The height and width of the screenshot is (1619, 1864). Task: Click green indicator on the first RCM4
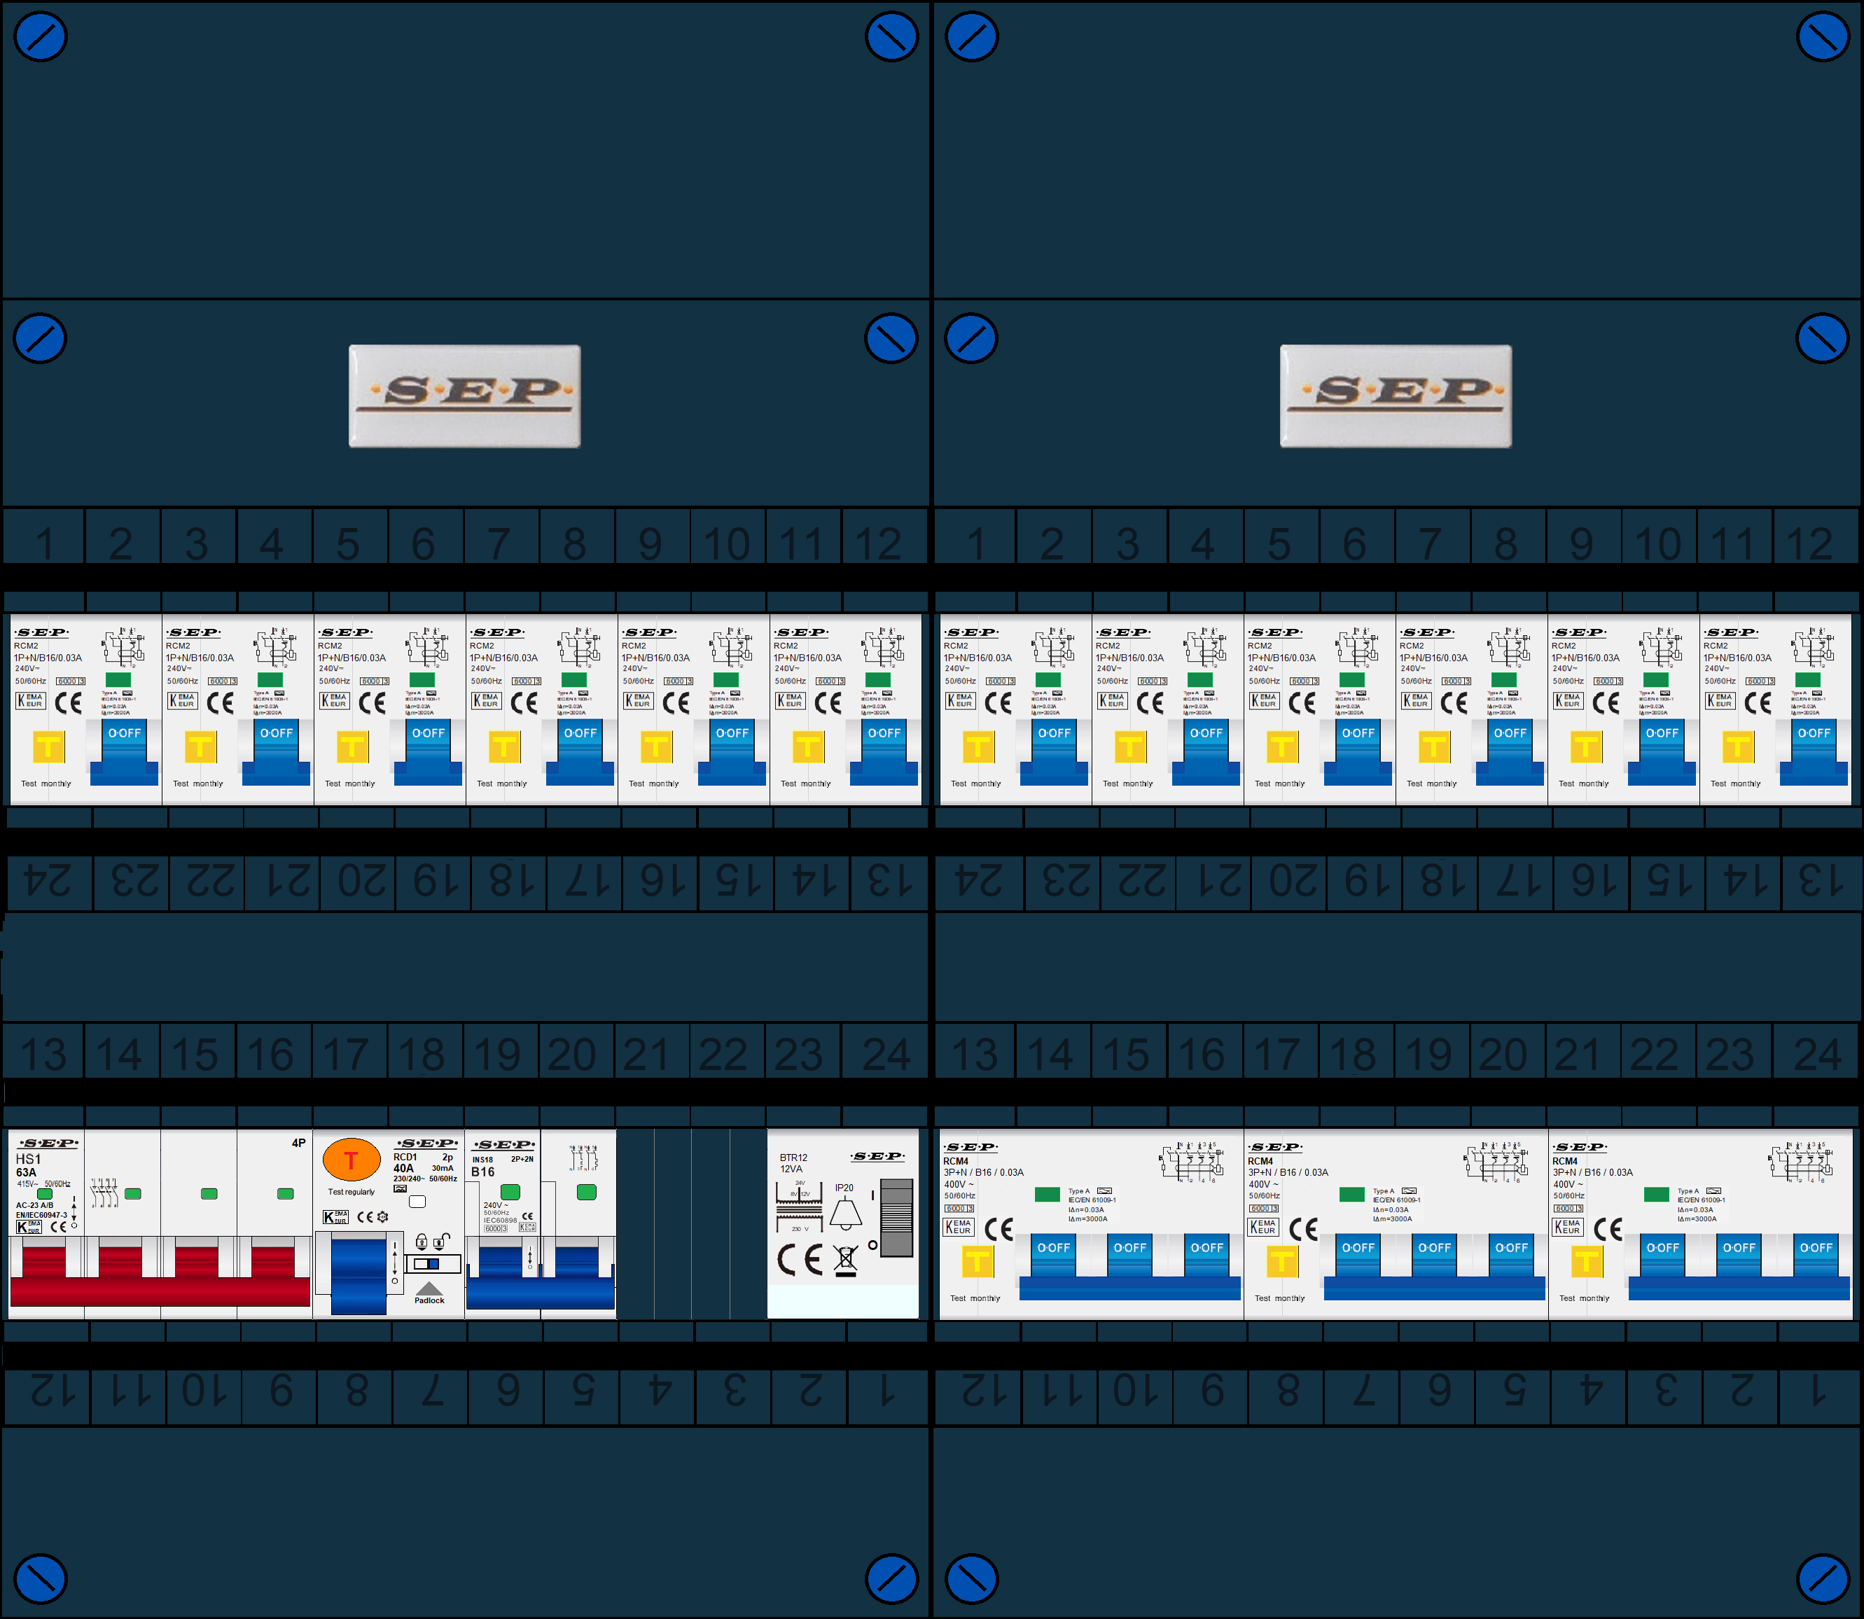tap(1048, 1195)
